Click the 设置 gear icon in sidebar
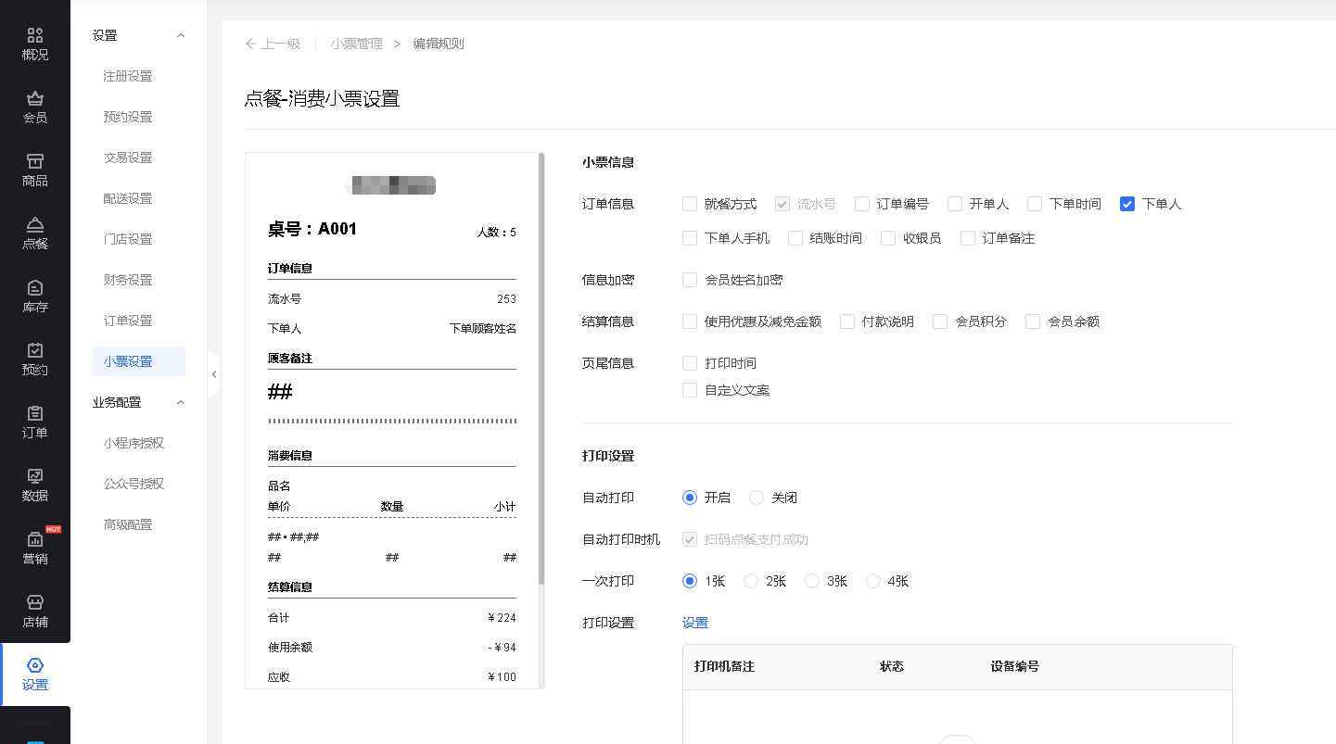Screen dimensions: 1336x744 pos(35,665)
